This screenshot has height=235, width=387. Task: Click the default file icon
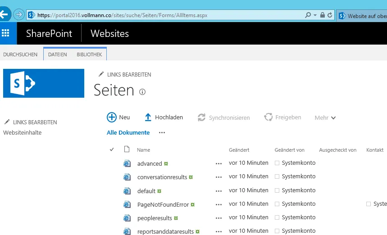click(127, 190)
